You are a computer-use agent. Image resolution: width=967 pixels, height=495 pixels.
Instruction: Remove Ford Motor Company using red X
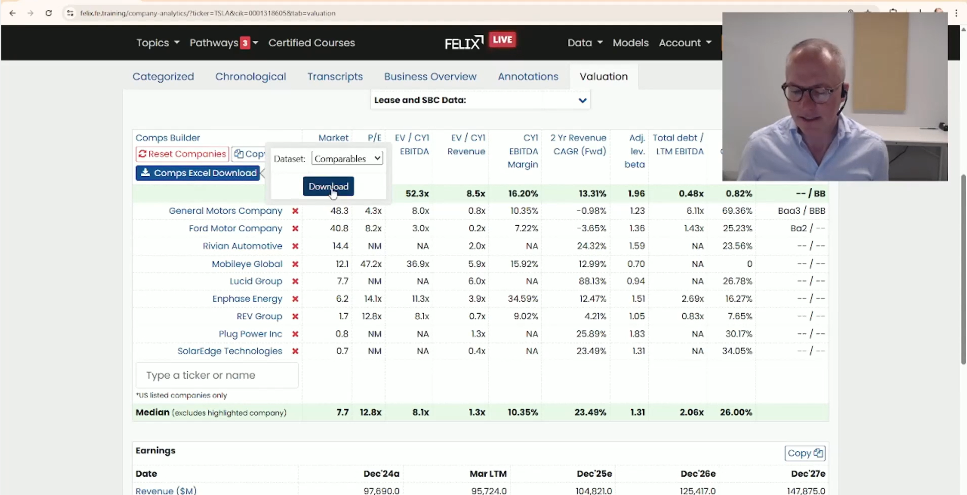pos(295,228)
